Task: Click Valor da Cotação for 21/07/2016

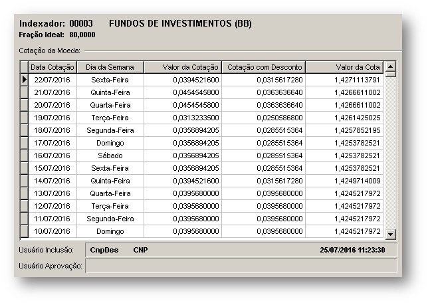Action: (x=183, y=92)
